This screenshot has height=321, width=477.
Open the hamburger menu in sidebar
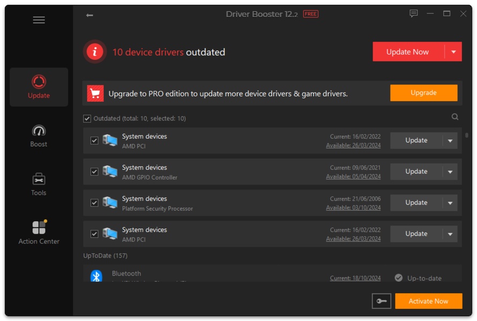[39, 20]
